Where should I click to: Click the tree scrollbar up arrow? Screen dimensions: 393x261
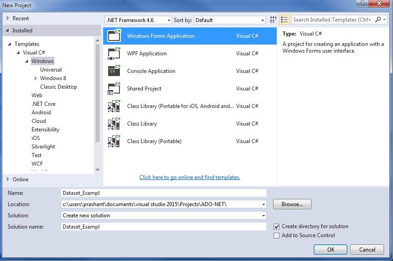click(x=97, y=40)
